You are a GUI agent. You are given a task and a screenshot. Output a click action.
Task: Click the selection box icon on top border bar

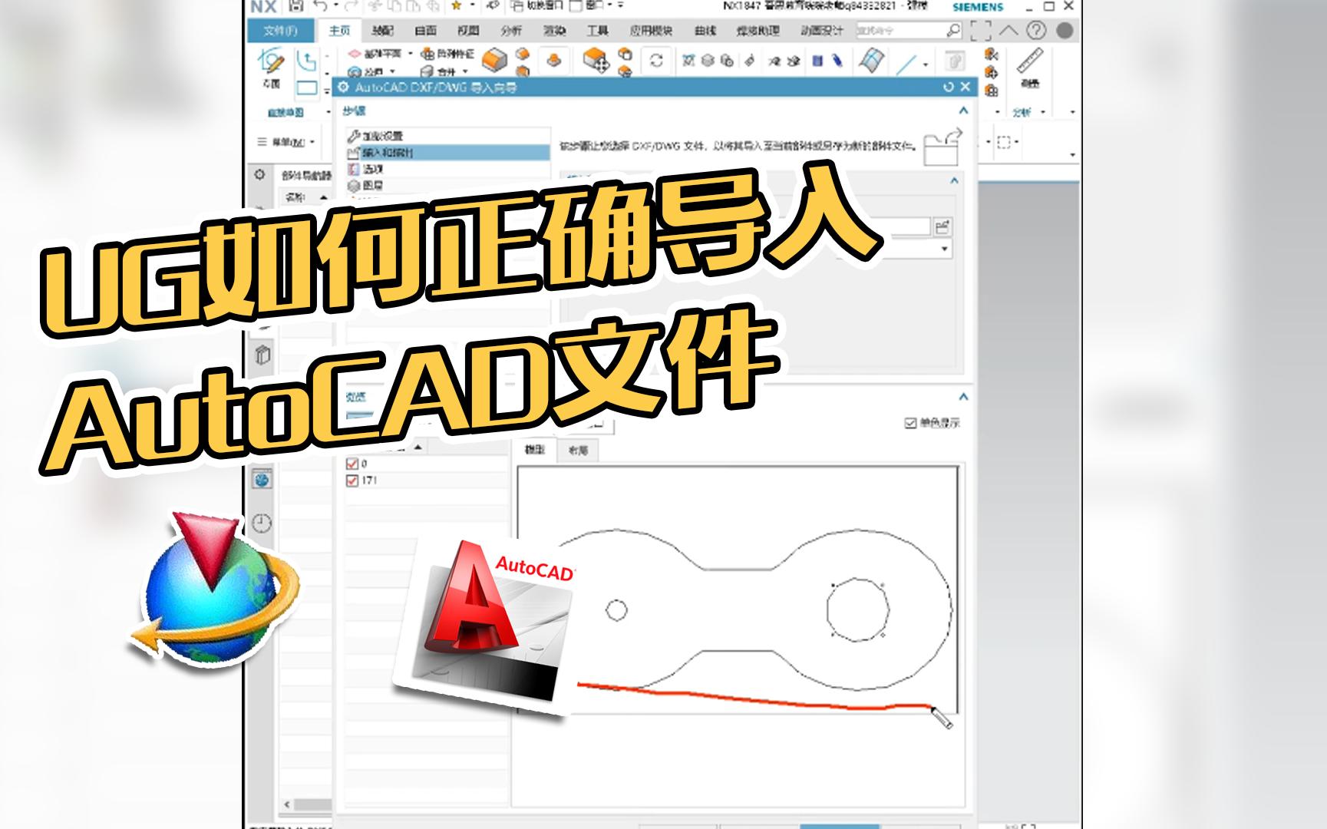[x=1004, y=142]
